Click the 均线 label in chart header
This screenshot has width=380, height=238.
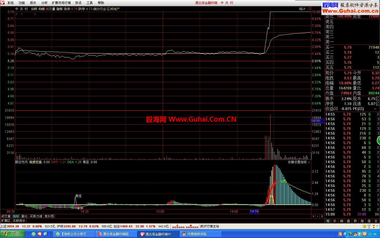[41, 9]
